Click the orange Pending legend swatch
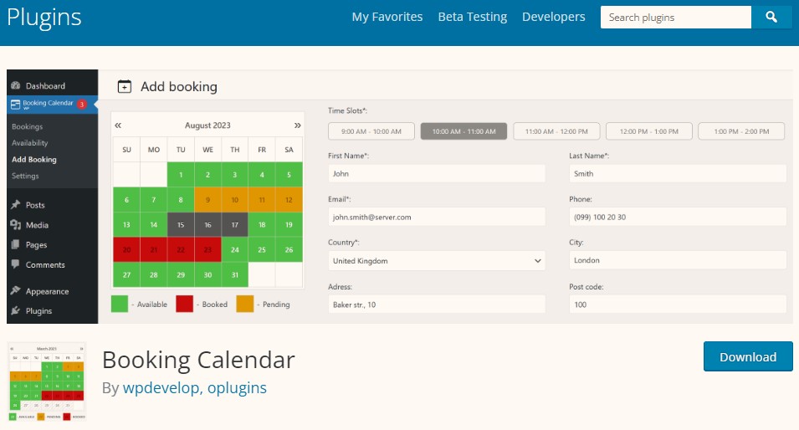The width and height of the screenshot is (799, 430). point(245,305)
